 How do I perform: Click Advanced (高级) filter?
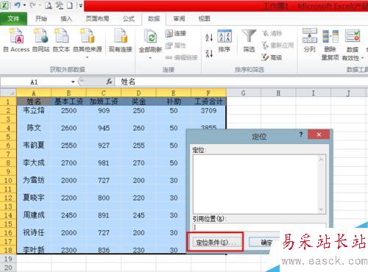pos(272,57)
